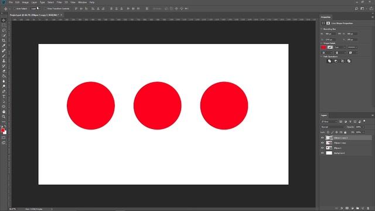Select the Zoom tool

[x=4, y=117]
